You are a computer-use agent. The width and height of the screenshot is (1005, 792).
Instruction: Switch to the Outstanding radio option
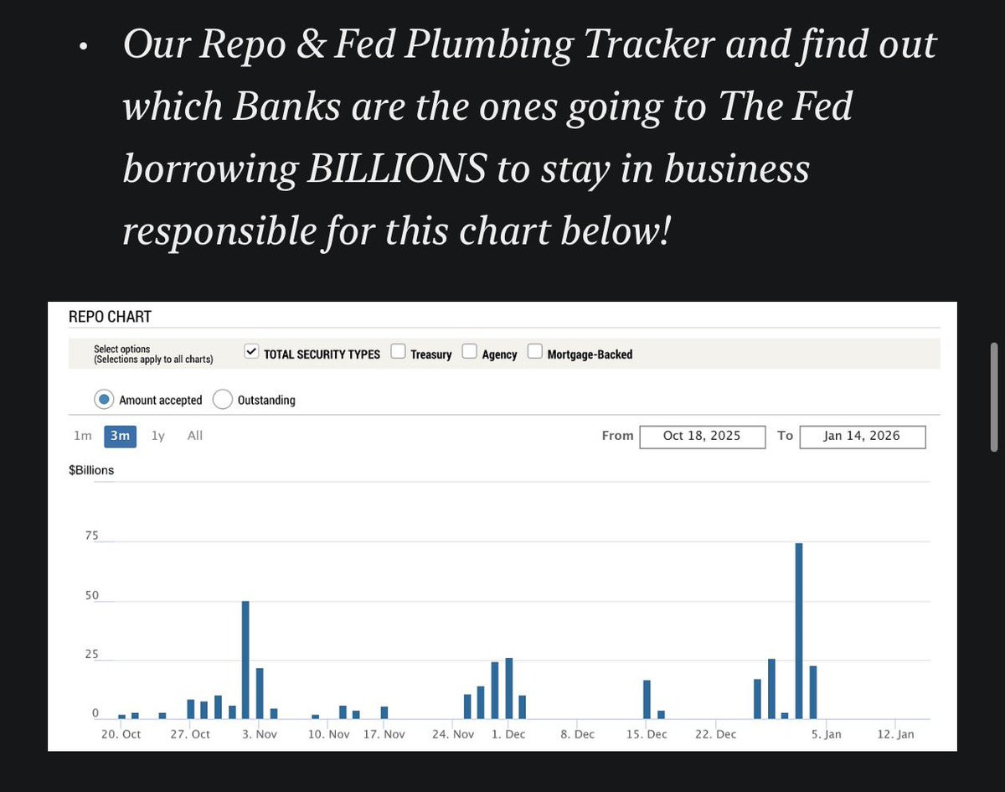click(x=222, y=400)
